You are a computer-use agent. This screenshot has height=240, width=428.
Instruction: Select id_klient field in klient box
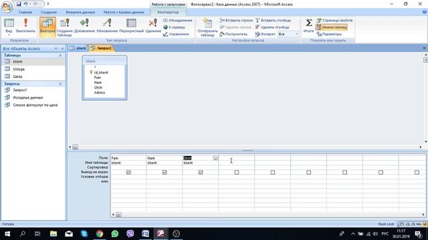click(x=101, y=73)
